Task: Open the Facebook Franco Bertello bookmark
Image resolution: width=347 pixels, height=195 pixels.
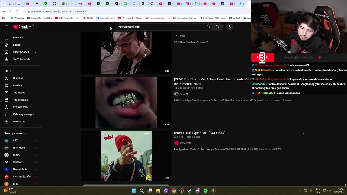Action: (x=105, y=18)
